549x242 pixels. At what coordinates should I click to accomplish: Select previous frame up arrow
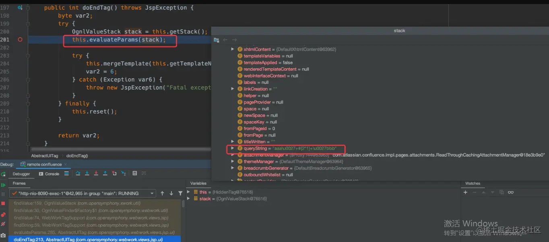[162, 193]
